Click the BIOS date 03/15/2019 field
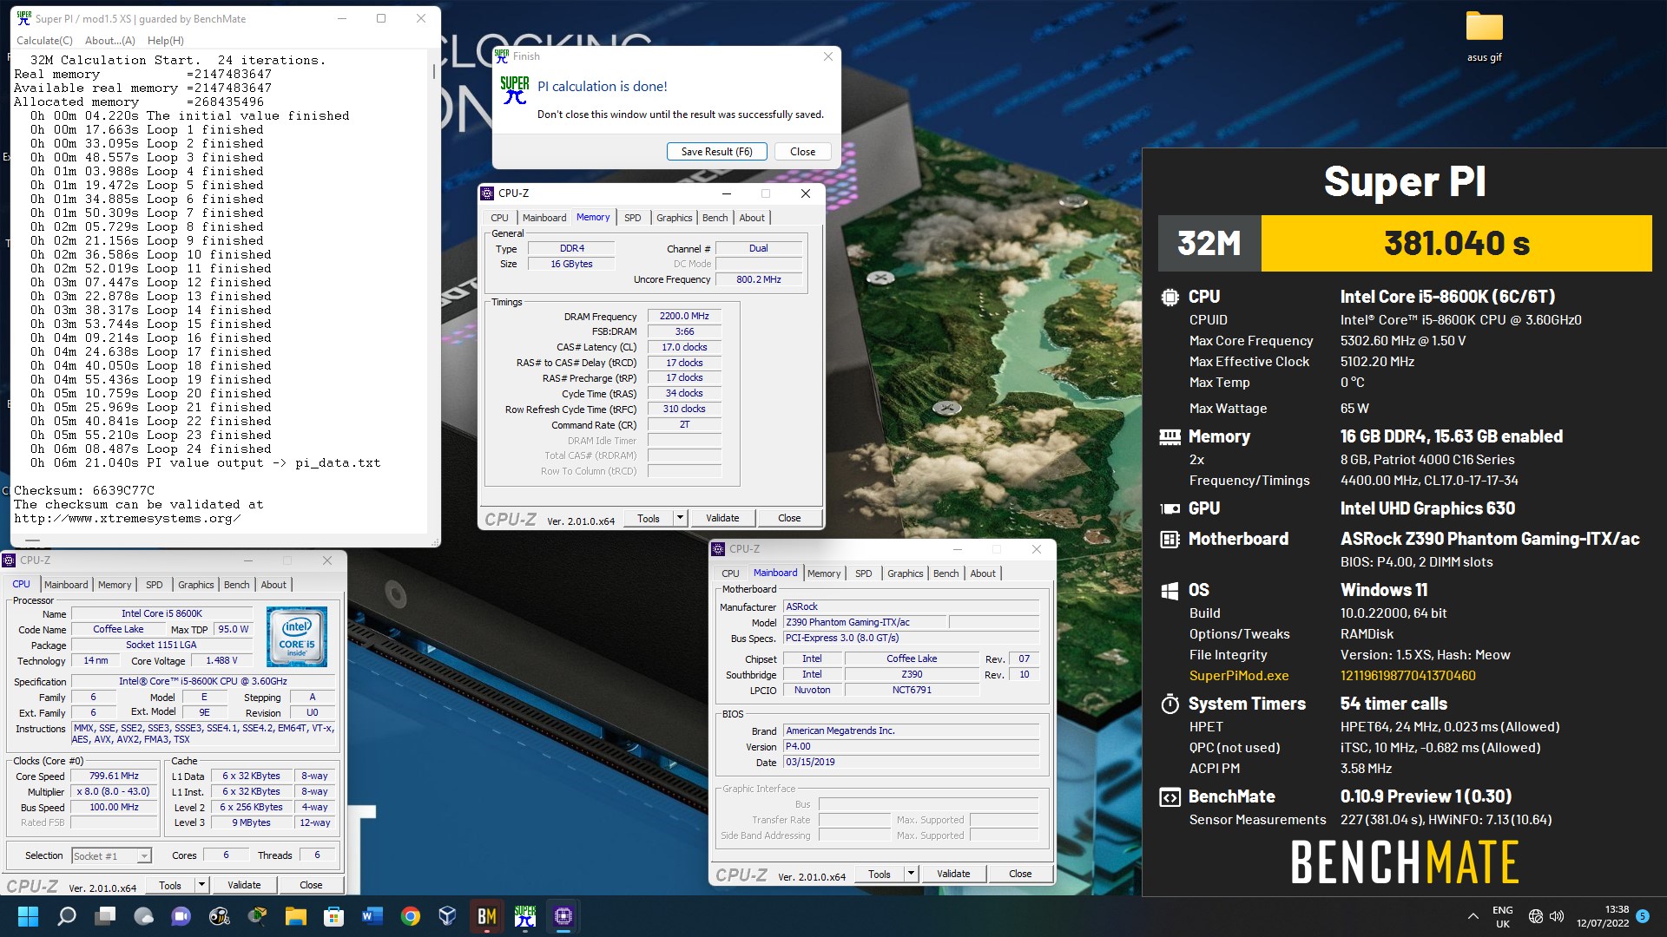 [x=911, y=762]
